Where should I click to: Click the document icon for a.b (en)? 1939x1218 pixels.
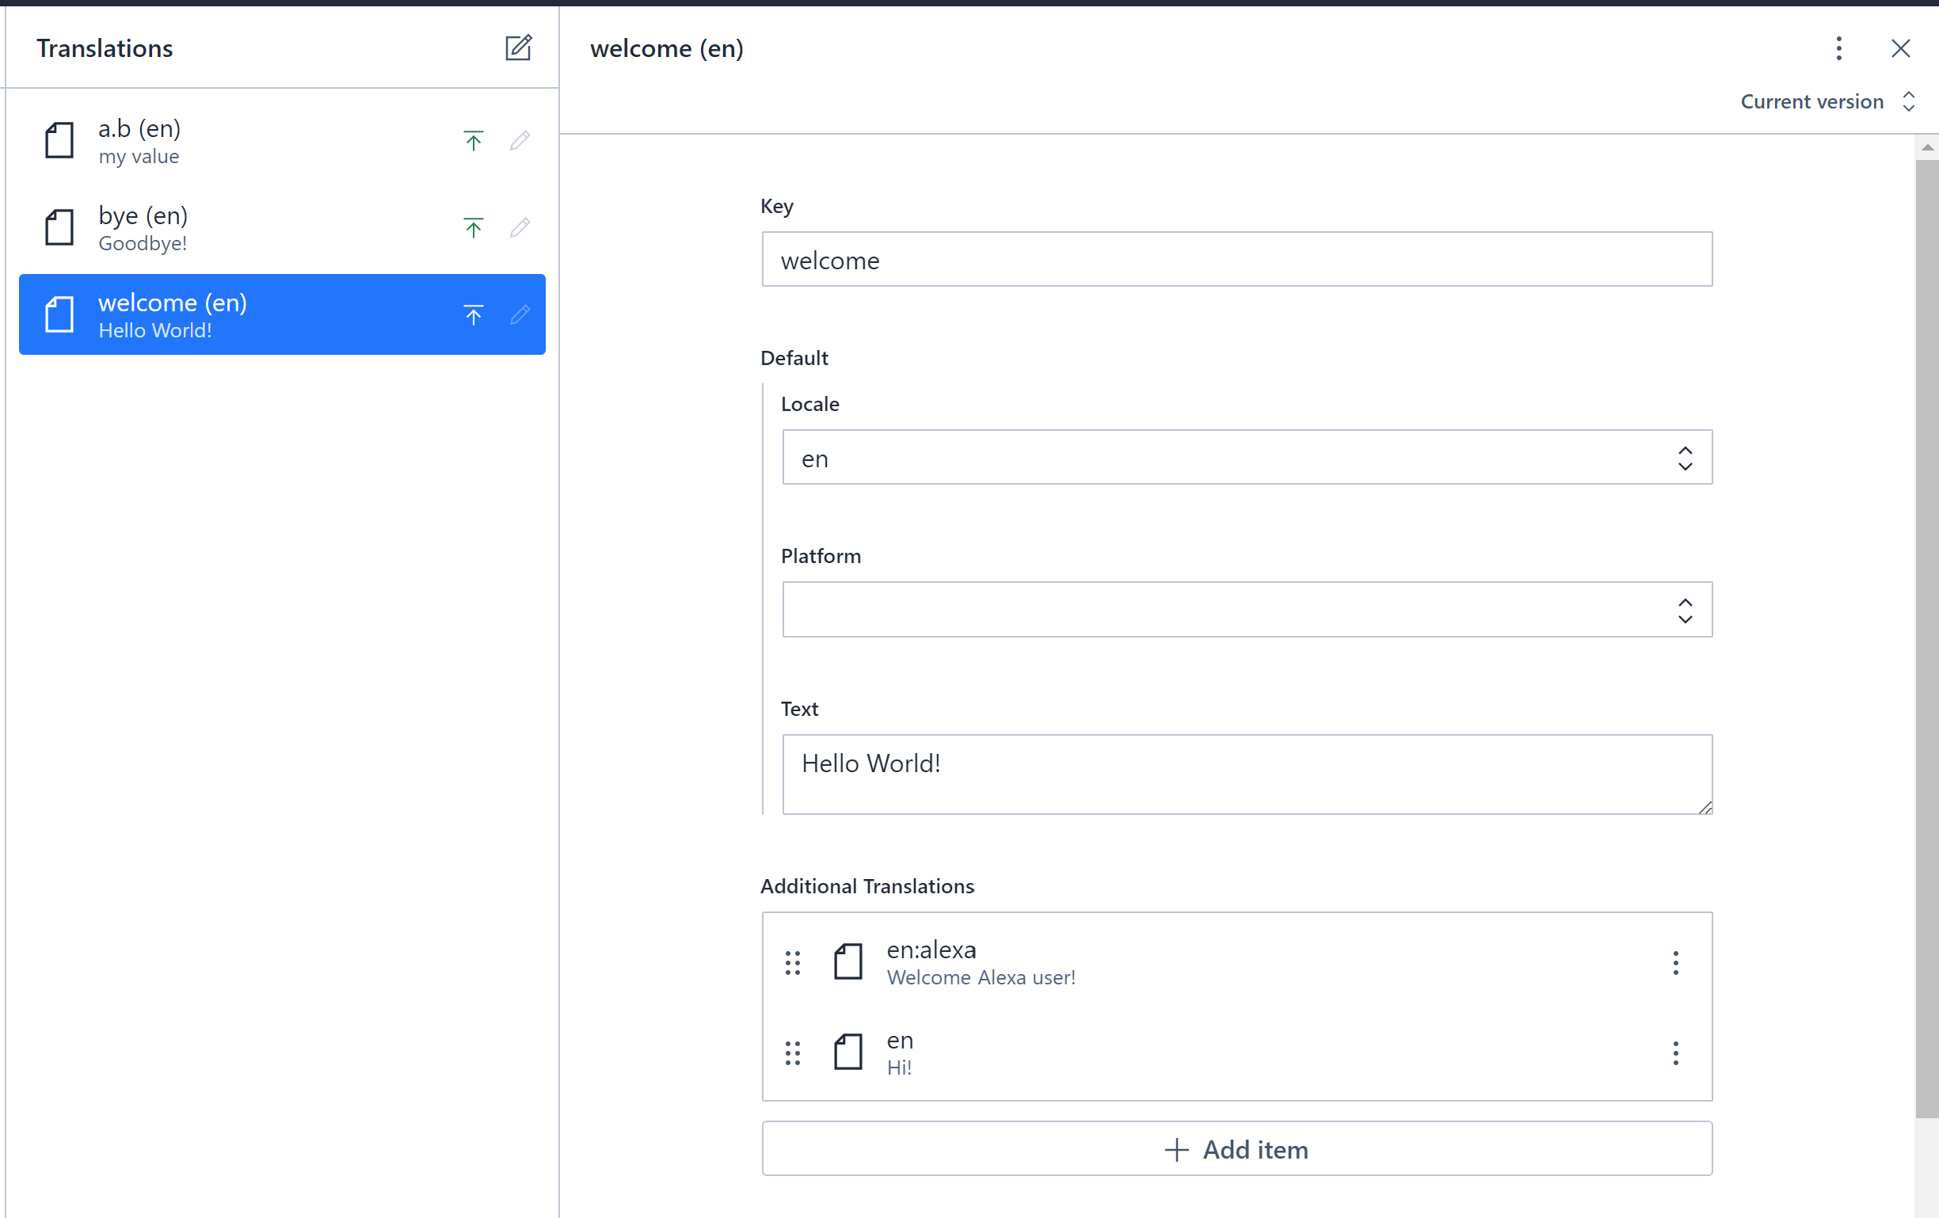[x=59, y=140]
